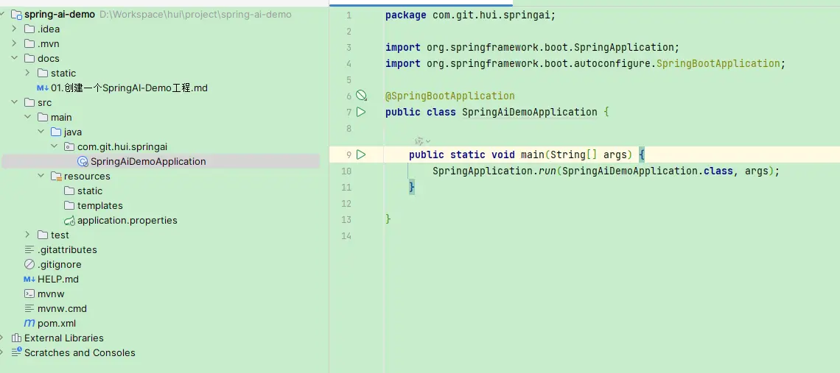Click the Spring bean gutter icon on line 6
Screen dimensions: 840x373
tap(361, 96)
